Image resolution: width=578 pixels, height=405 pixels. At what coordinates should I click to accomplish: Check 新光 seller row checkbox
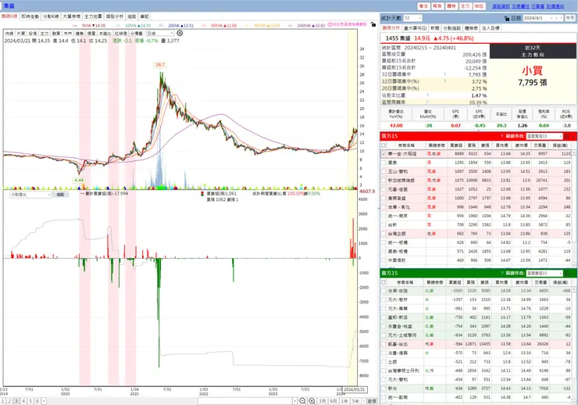pos(384,389)
